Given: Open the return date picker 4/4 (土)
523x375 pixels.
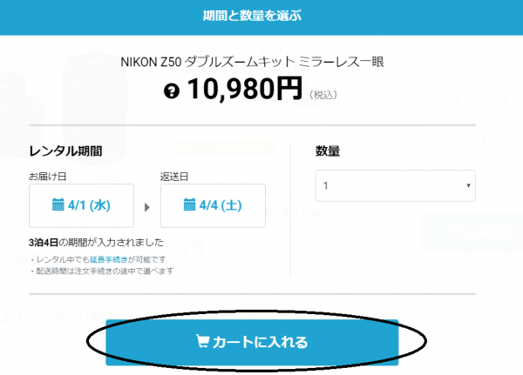Looking at the screenshot, I should [x=213, y=205].
